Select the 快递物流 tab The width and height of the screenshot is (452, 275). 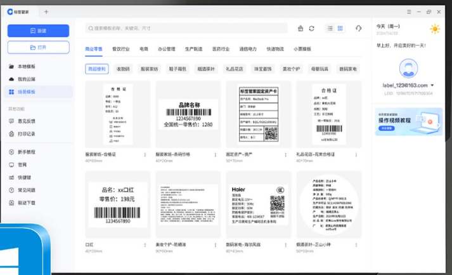tap(275, 49)
